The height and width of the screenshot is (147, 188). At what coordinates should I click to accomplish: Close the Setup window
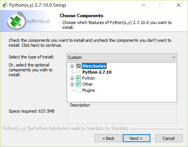pos(179,5)
